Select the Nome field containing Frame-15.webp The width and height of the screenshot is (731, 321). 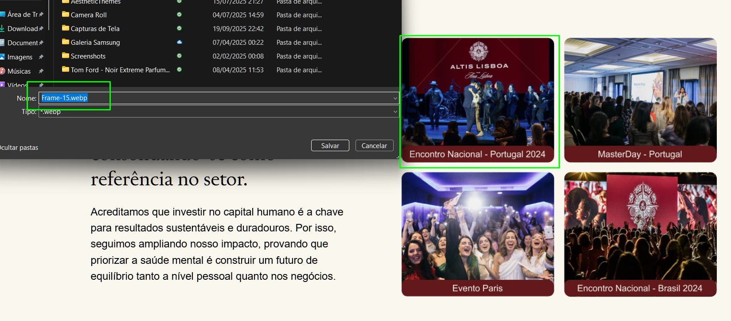point(219,98)
